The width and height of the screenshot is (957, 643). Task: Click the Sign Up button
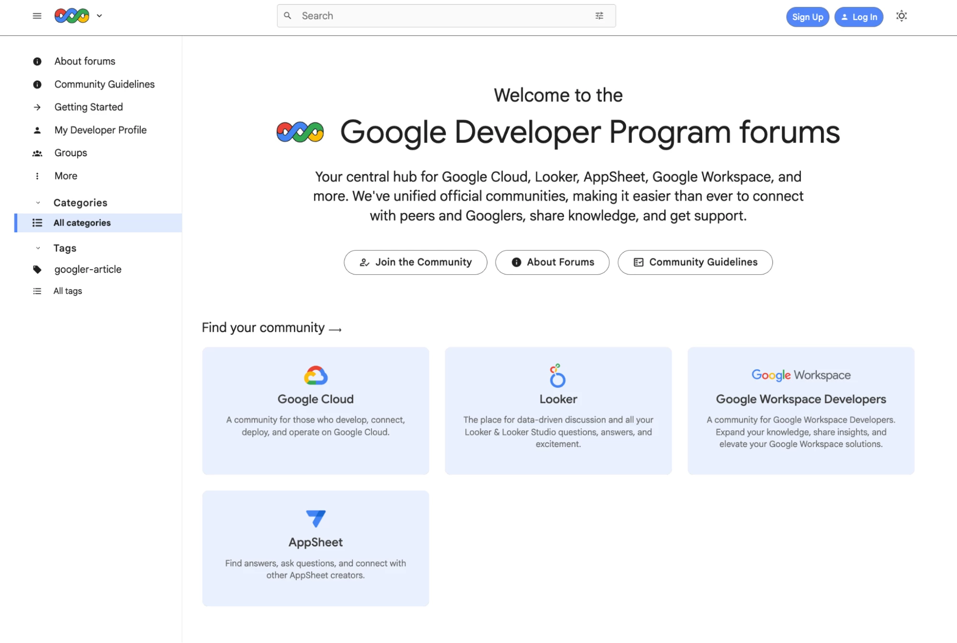(x=807, y=17)
